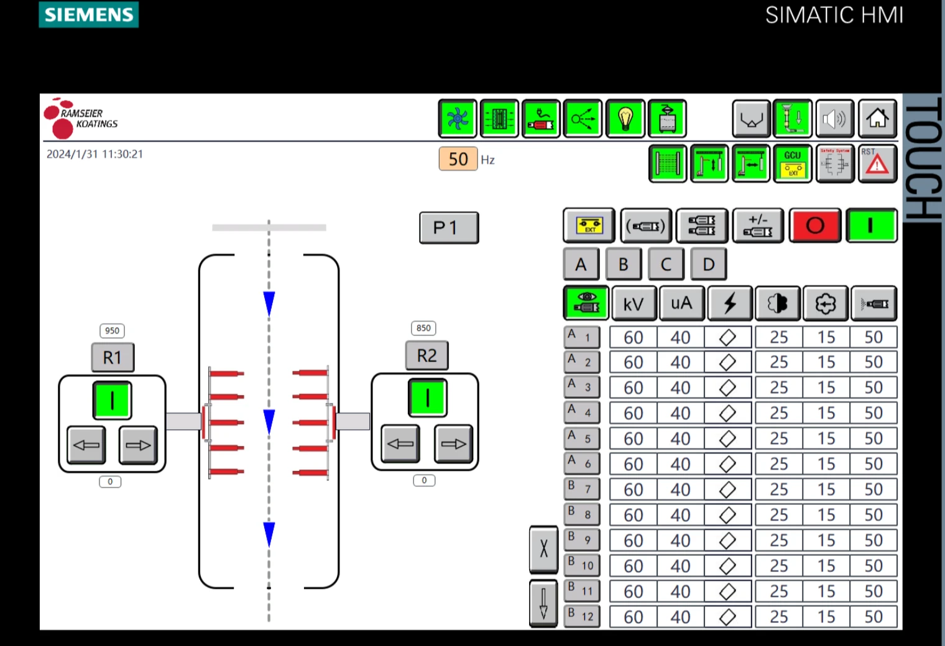This screenshot has width=945, height=646.
Task: Toggle the booth lighting bulb button
Action: pos(625,118)
